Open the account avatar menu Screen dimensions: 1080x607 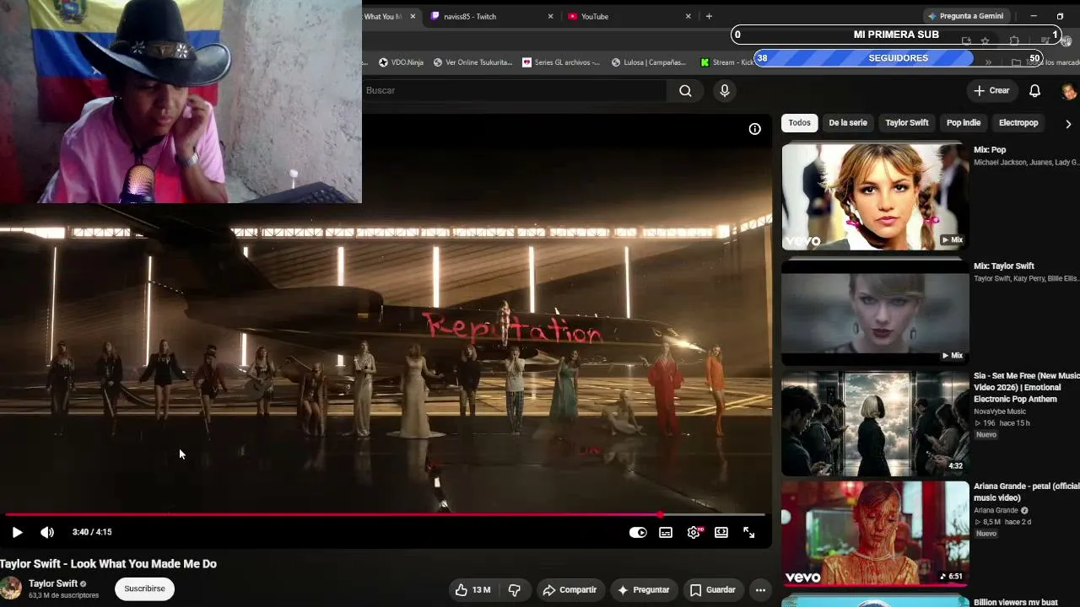coord(1068,91)
